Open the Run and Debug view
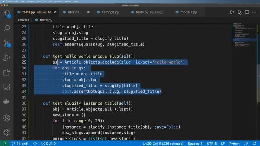 (6, 58)
